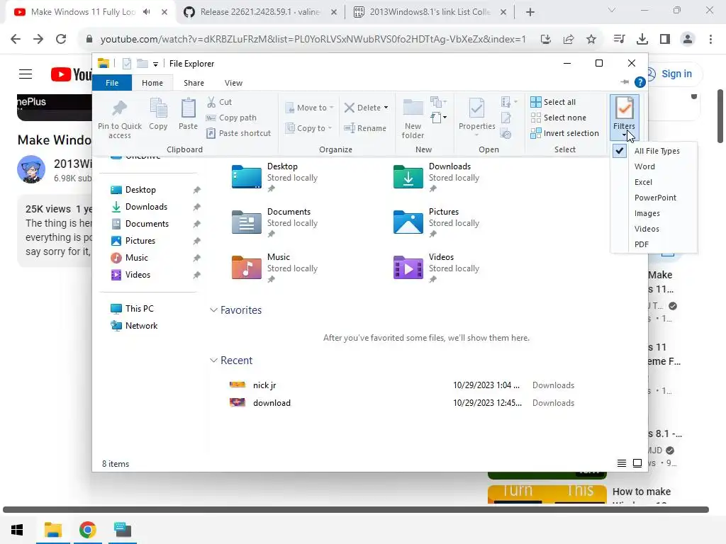This screenshot has height=544, width=726.
Task: Open the Videos folder tile
Action: [436, 268]
